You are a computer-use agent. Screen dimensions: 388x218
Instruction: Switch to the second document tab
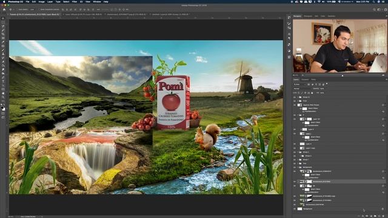[x=83, y=15]
